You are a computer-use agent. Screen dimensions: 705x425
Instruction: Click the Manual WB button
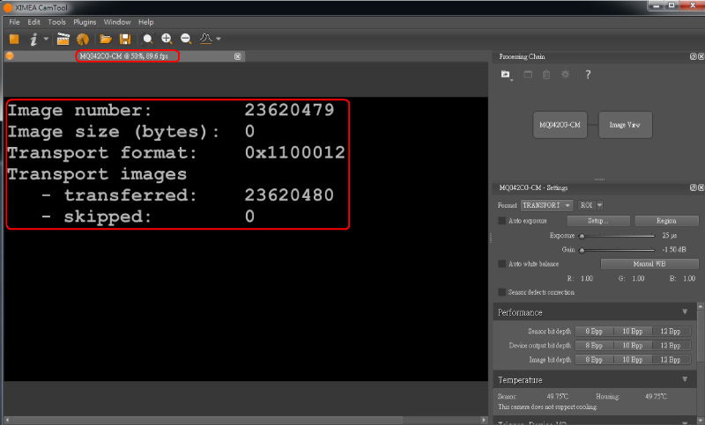tap(648, 263)
